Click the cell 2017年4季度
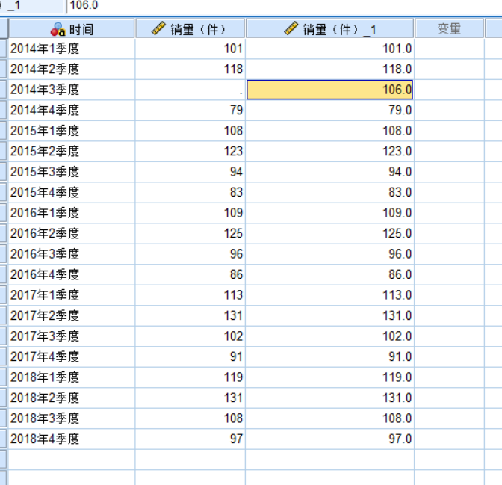This screenshot has height=485, width=502. pos(72,356)
